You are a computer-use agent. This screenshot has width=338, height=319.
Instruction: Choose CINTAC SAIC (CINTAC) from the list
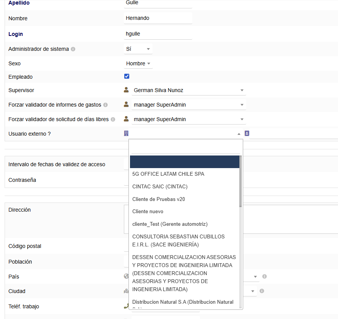tap(160, 186)
